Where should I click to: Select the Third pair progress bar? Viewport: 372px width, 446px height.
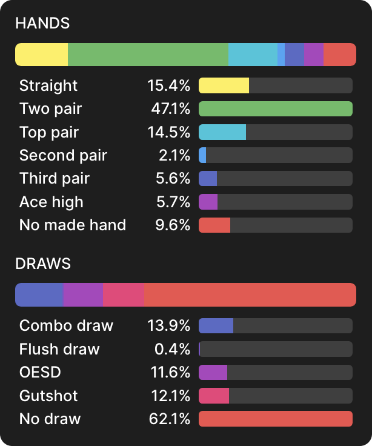click(x=275, y=178)
